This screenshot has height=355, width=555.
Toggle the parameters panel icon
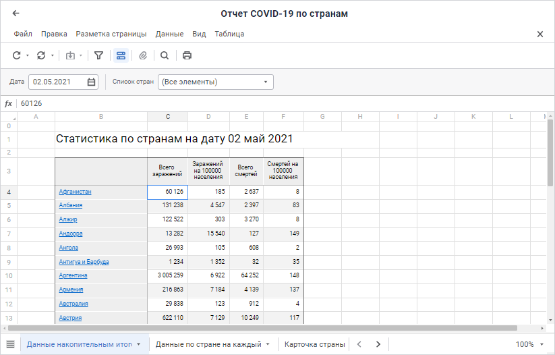pyautogui.click(x=121, y=55)
